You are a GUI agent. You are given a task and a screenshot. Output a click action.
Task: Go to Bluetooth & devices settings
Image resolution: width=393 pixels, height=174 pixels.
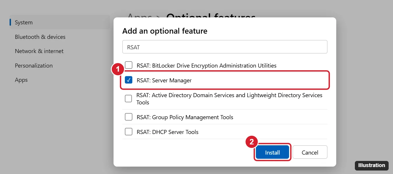coord(40,37)
